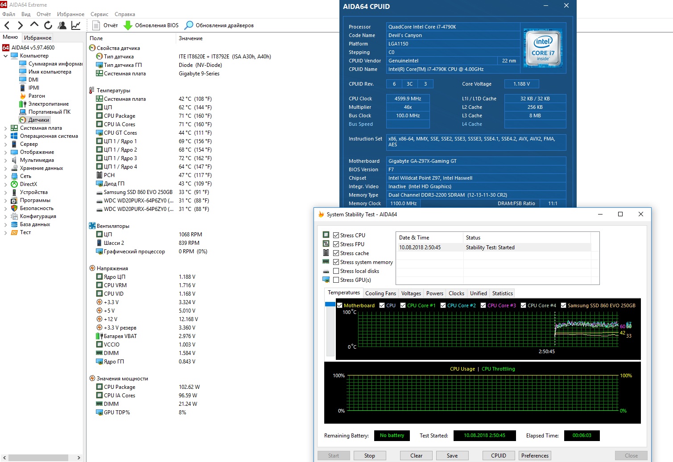Open the Preferences button
673x462 pixels.
pos(535,456)
